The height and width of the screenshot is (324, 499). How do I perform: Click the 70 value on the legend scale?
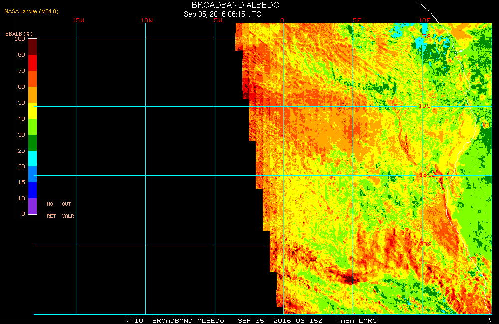(21, 71)
